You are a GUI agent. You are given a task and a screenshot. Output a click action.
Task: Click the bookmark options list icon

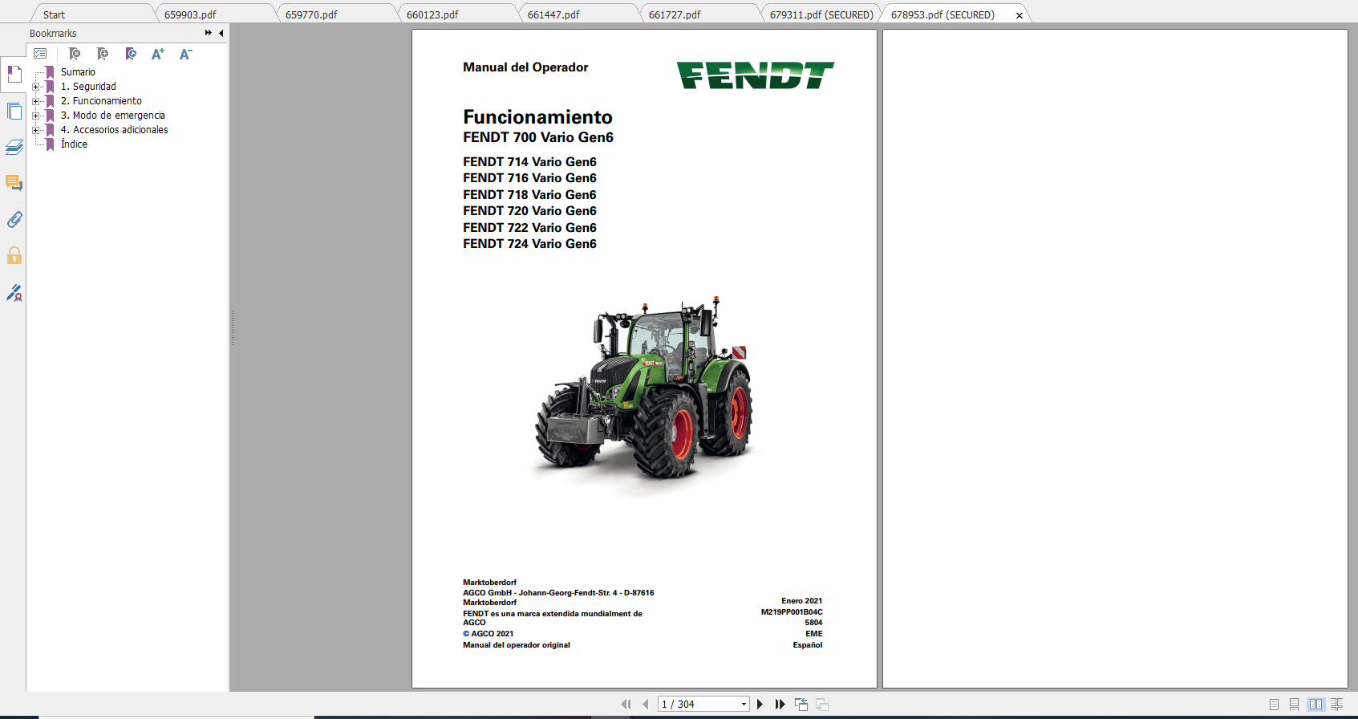[40, 54]
